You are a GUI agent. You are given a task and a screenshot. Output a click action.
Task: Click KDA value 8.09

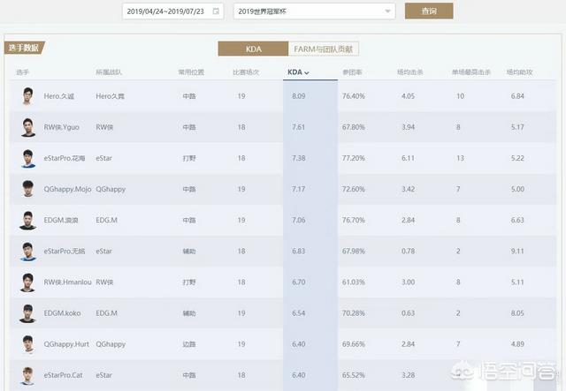click(x=299, y=96)
